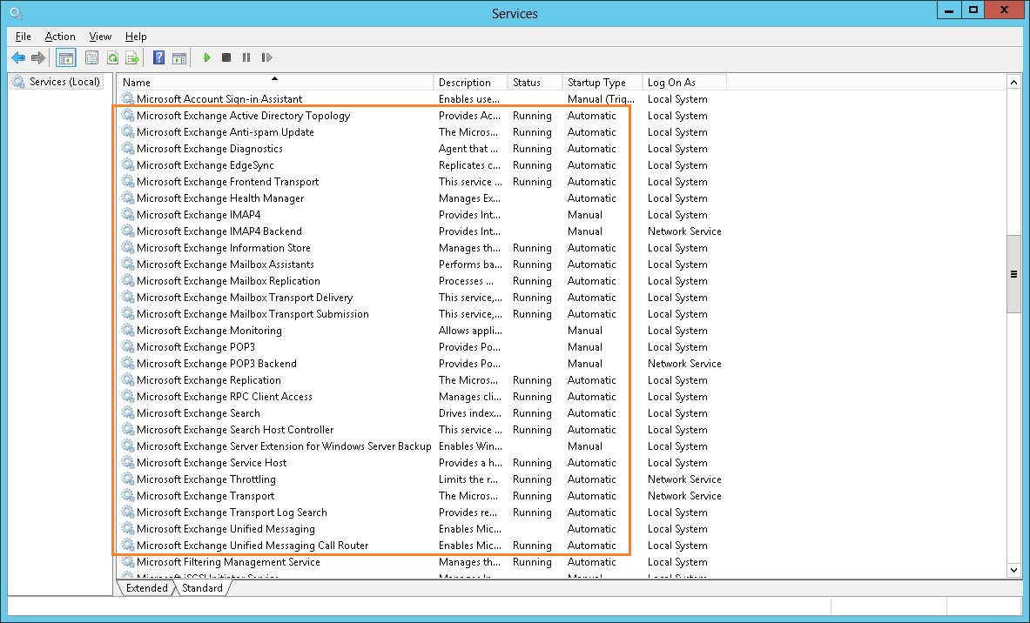Viewport: 1030px width, 623px height.
Task: Pause the selected service with the pause icon
Action: tap(246, 57)
